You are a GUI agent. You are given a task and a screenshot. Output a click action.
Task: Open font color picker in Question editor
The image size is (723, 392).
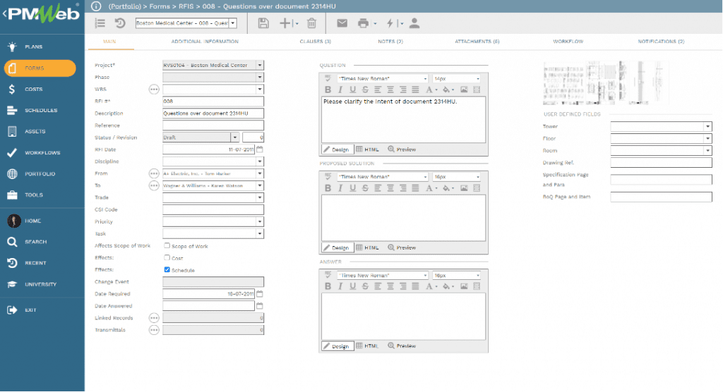click(431, 90)
